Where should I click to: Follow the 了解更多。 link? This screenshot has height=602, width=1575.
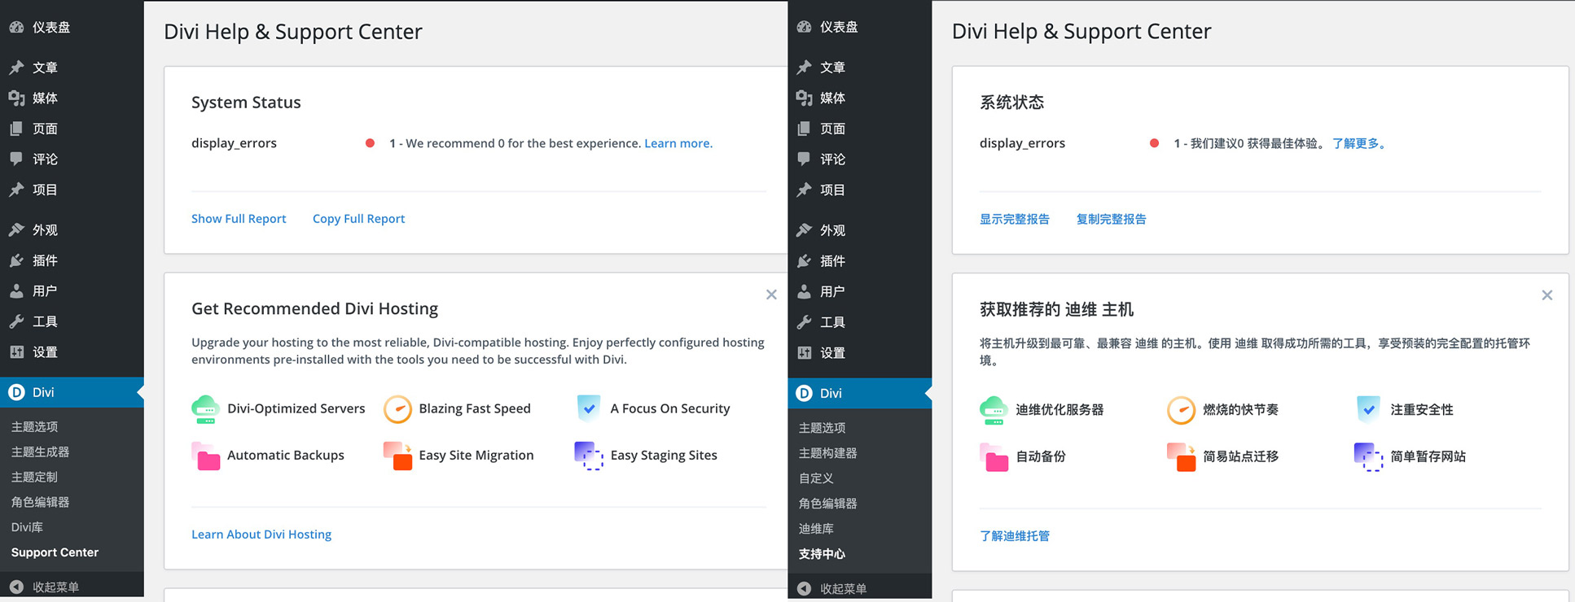coord(1359,143)
